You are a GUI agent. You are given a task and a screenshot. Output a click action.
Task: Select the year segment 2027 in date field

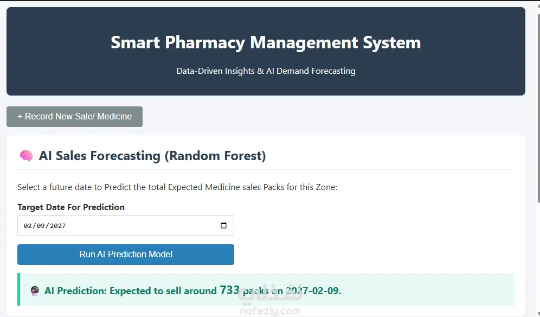click(57, 226)
